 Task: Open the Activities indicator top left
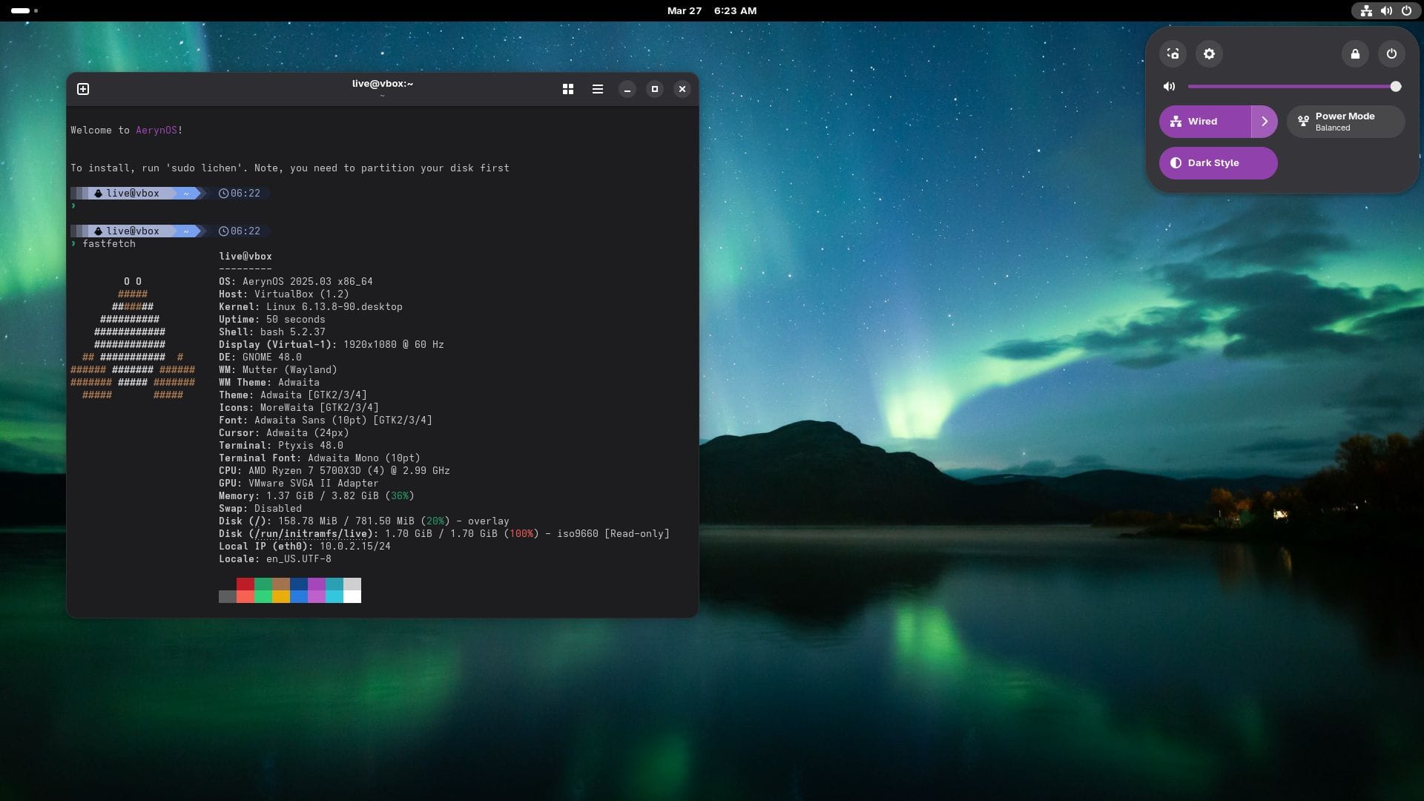22,10
